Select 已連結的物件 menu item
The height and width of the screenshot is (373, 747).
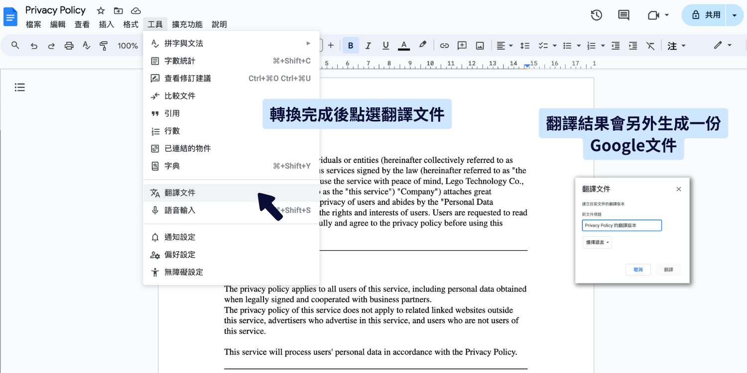[231, 148]
